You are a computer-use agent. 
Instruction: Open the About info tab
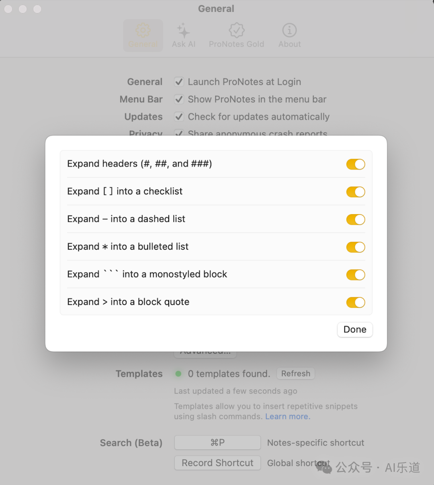(x=289, y=35)
